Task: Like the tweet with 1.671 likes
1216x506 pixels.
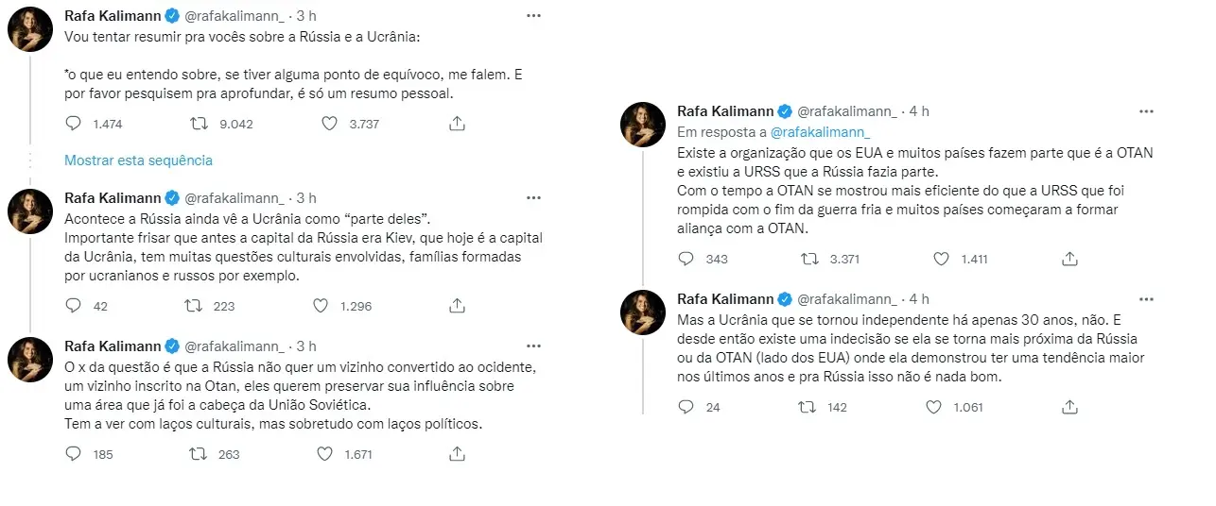Action: [325, 454]
